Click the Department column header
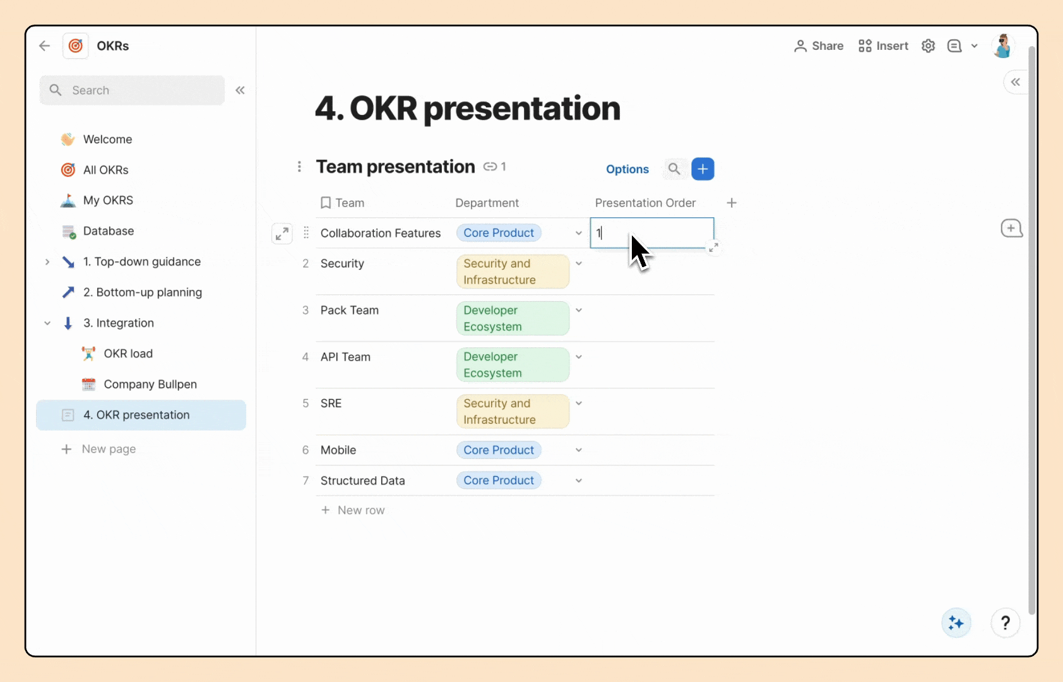The width and height of the screenshot is (1063, 682). [x=487, y=203]
